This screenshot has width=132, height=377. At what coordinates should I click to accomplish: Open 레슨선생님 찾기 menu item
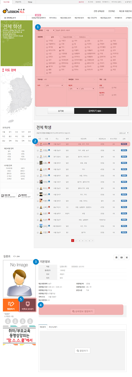pos(65,18)
